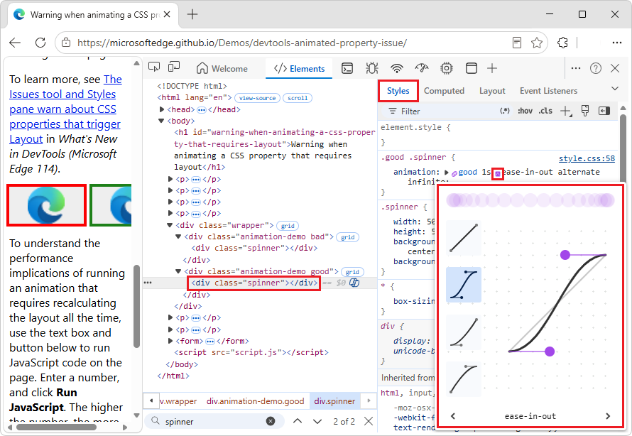
Task: Select the ease-out easing preset thumbnail
Action: tap(464, 379)
